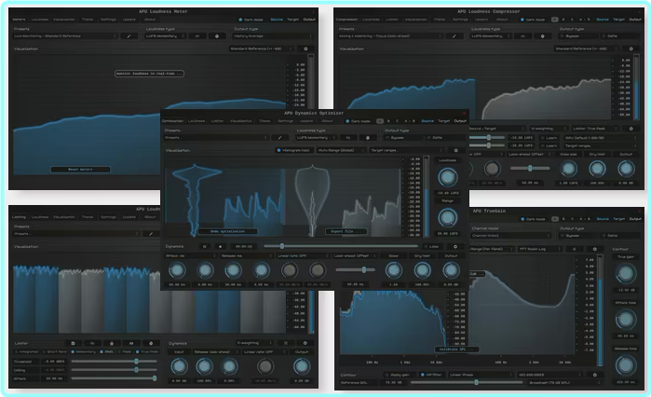Open Channel linked dropdown in TrueGain

[x=511, y=236]
